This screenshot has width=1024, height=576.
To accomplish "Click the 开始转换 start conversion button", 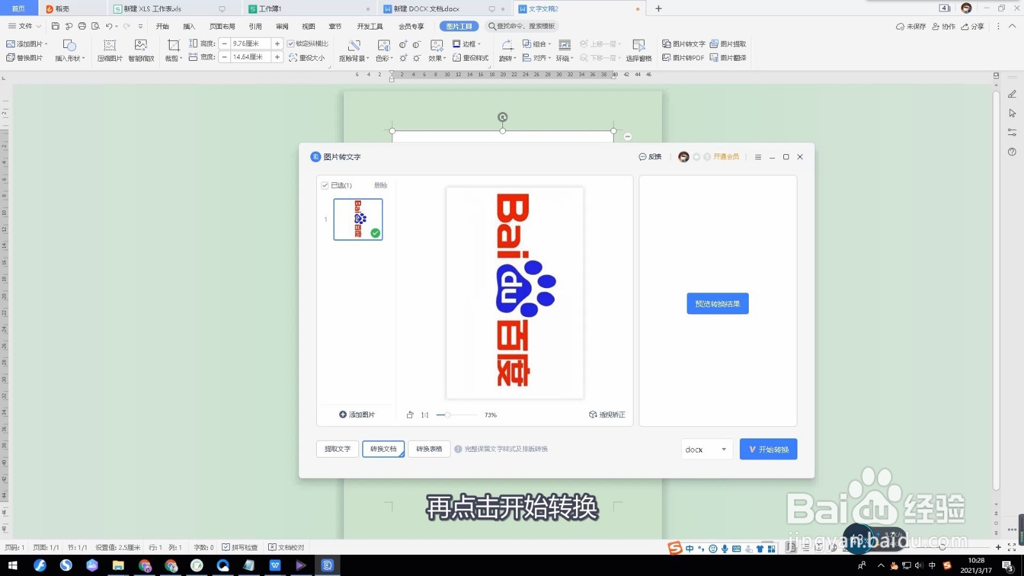I will [x=768, y=449].
